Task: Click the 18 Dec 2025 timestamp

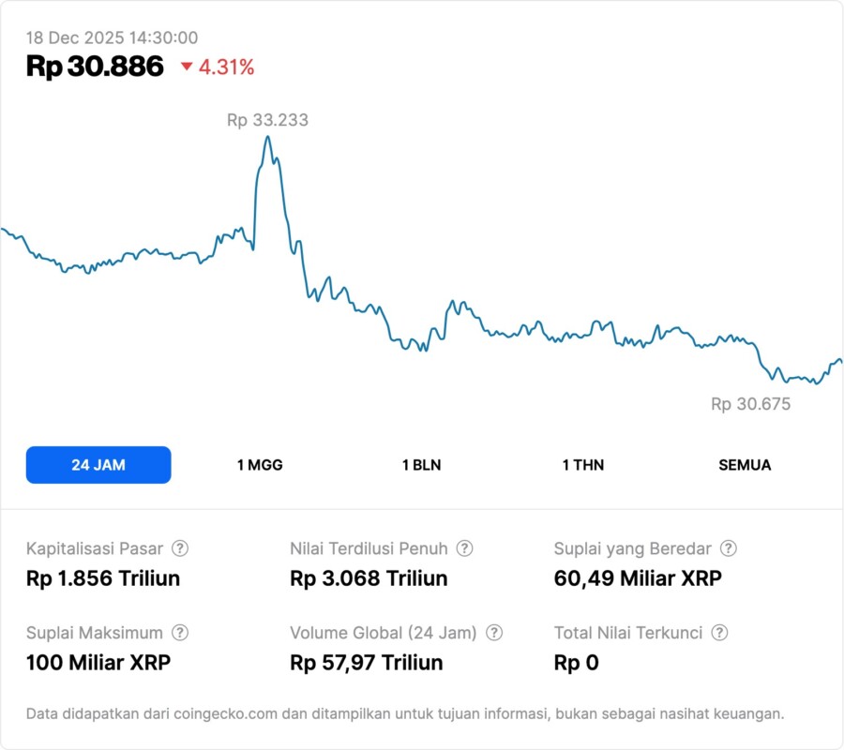Action: (112, 37)
